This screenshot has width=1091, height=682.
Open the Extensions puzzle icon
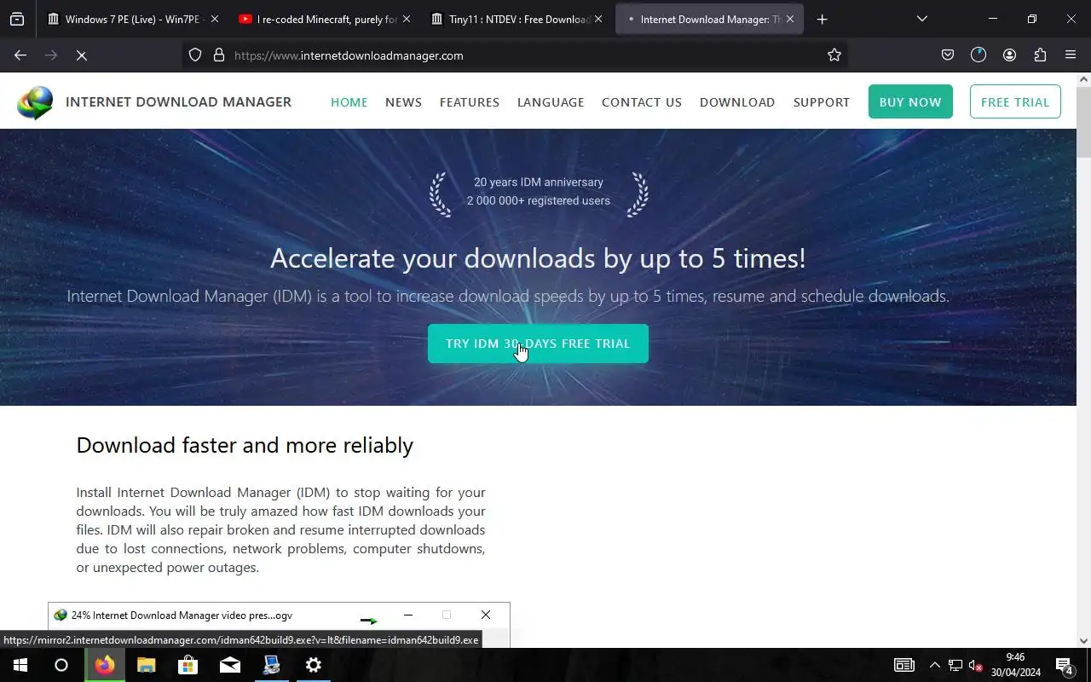coord(1040,55)
